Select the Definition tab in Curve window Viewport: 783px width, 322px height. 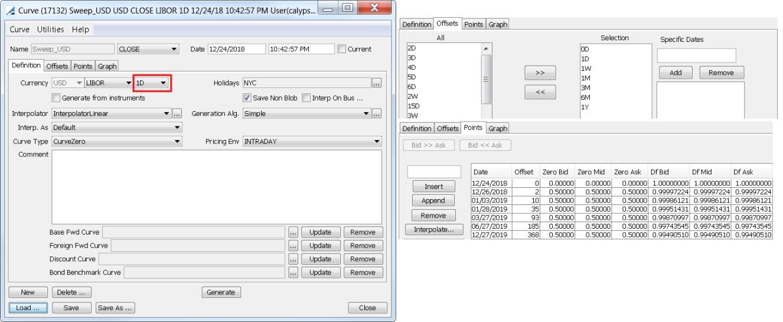27,66
